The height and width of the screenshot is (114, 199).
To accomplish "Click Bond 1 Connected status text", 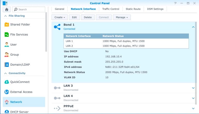I will (69, 29).
